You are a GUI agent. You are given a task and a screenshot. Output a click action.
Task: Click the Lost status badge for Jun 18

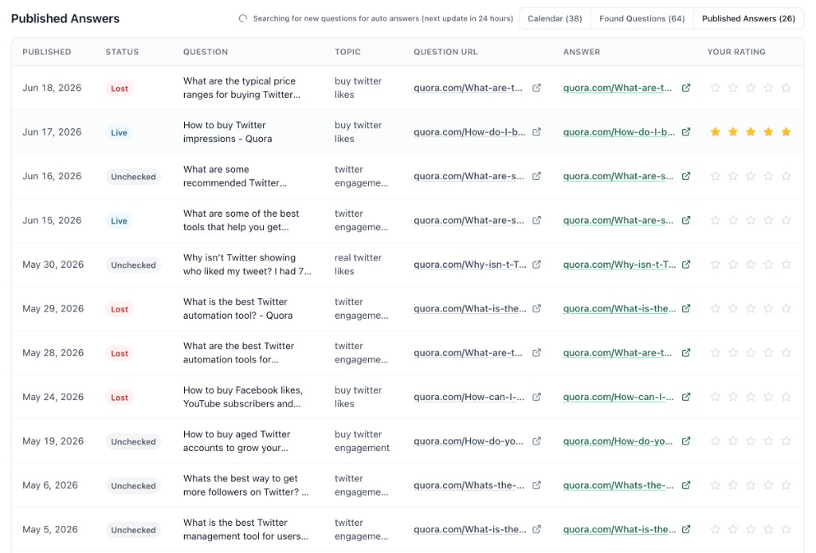tap(120, 88)
